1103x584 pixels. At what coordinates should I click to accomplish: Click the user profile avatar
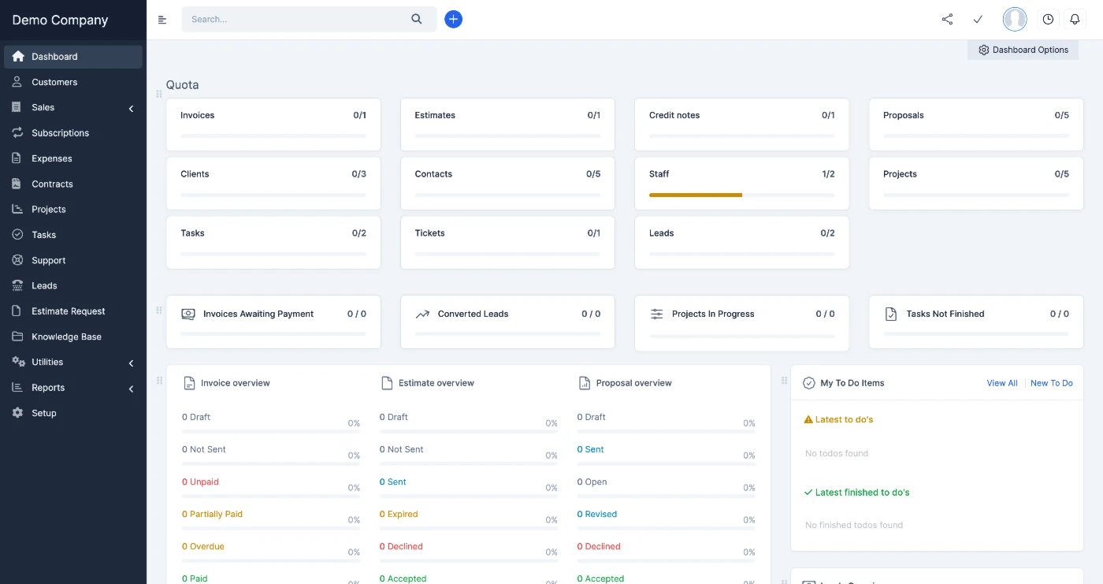pos(1015,19)
